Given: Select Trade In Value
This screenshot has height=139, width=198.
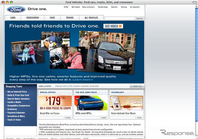Looking at the screenshot, I should click(14, 120).
